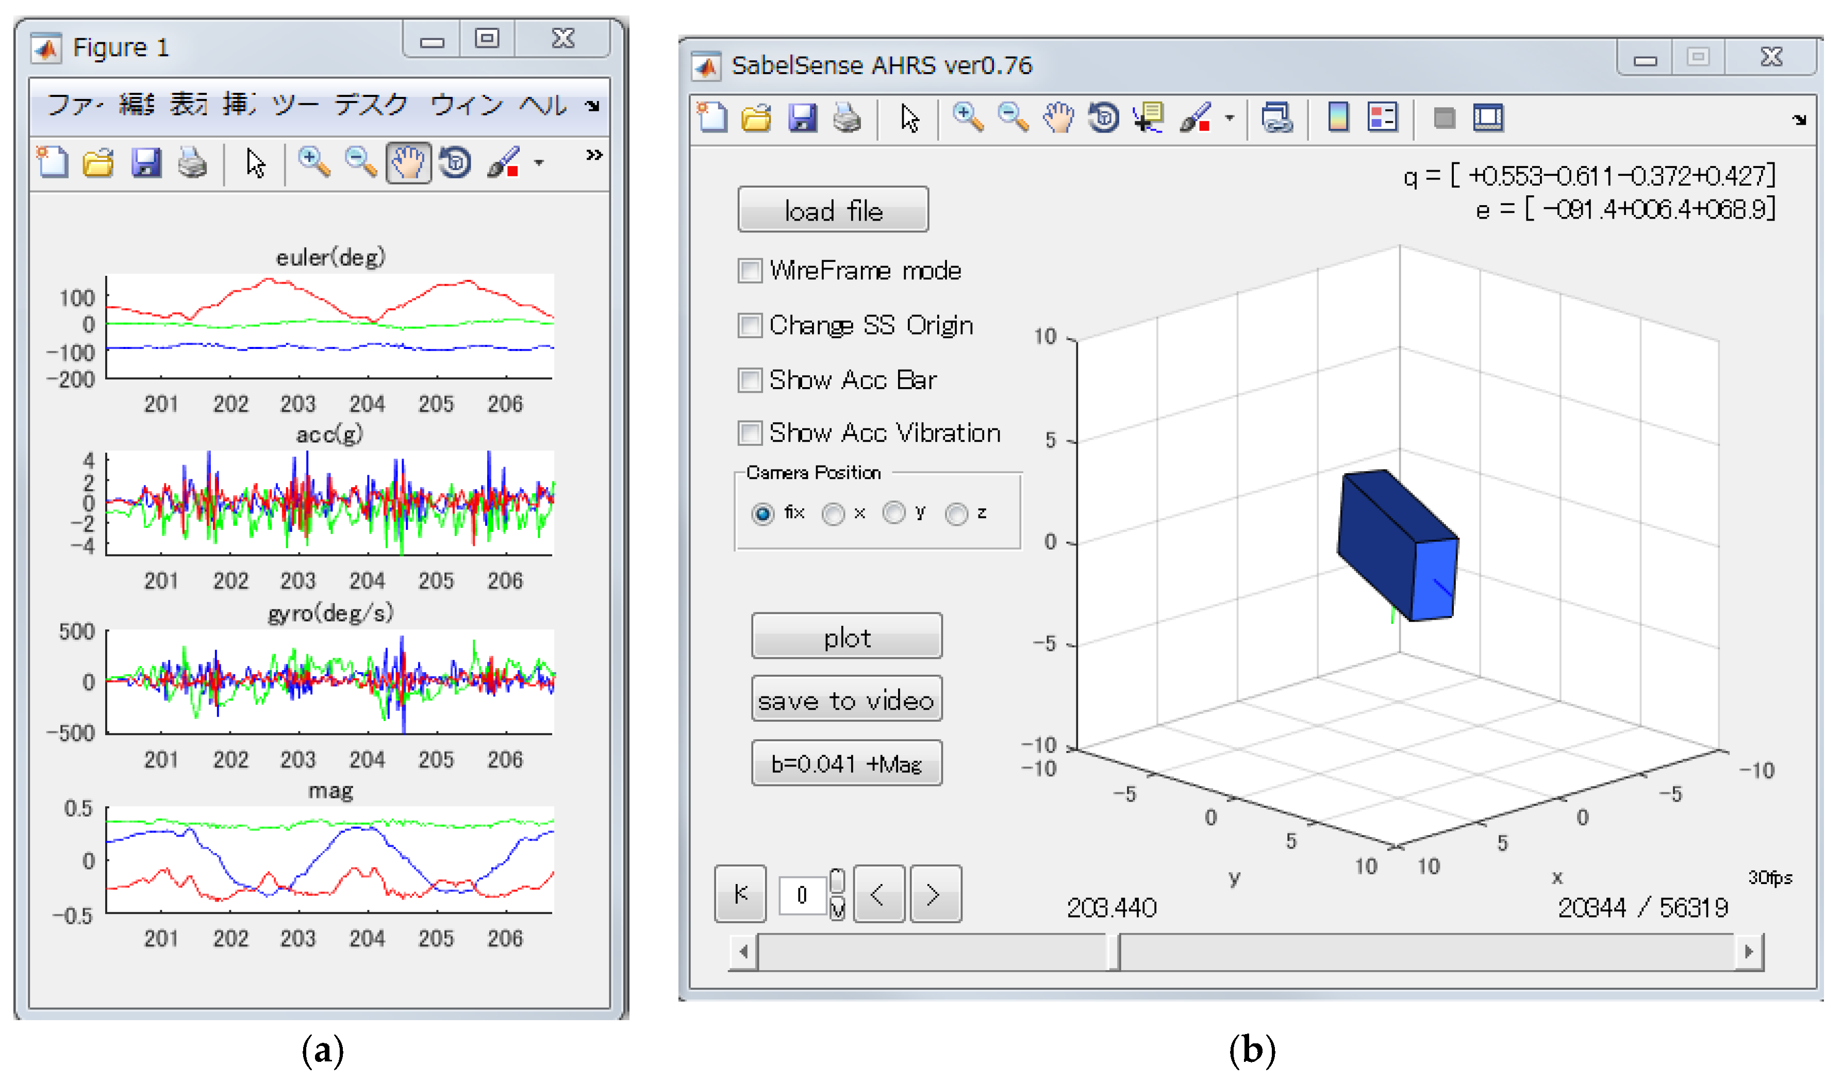
Task: Click Print icon in Figure 1 toolbar
Action: (192, 162)
